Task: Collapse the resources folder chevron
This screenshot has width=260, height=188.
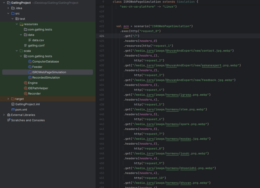Action: (17, 24)
